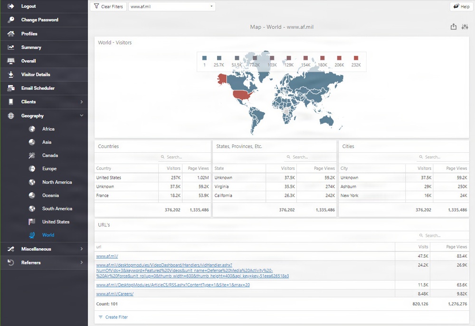
Task: Expand the Clients submenu chevron
Action: click(x=82, y=102)
